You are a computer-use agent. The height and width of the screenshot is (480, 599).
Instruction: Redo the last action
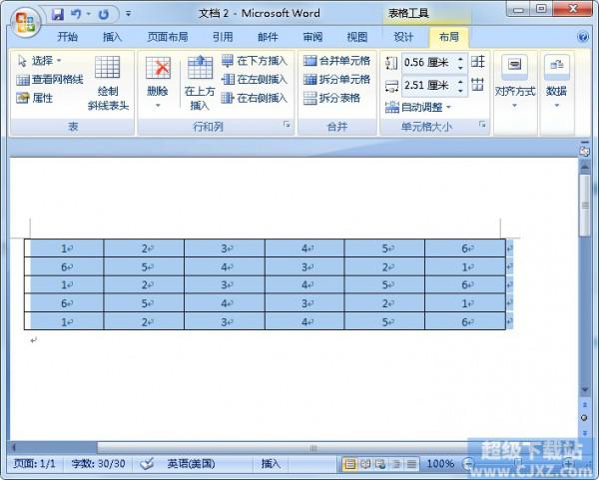(x=103, y=15)
